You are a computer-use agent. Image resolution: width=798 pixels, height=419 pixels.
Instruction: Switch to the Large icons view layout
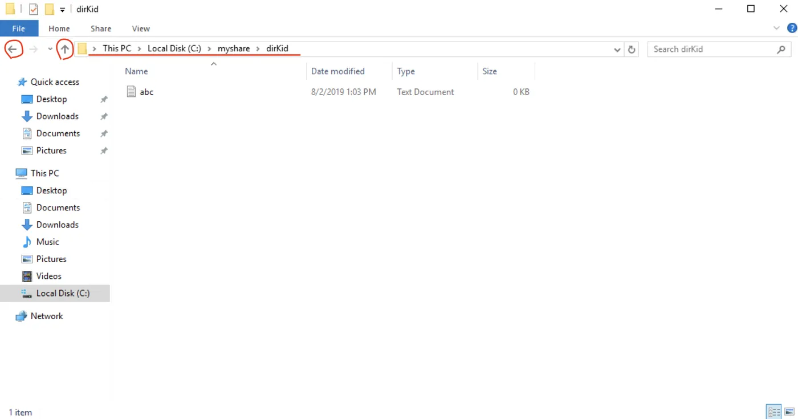point(789,412)
